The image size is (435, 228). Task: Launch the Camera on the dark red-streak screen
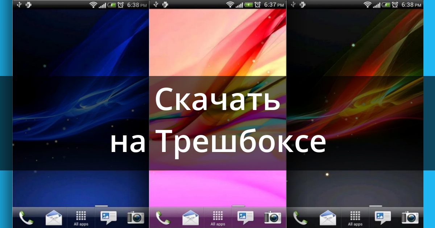(x=410, y=218)
